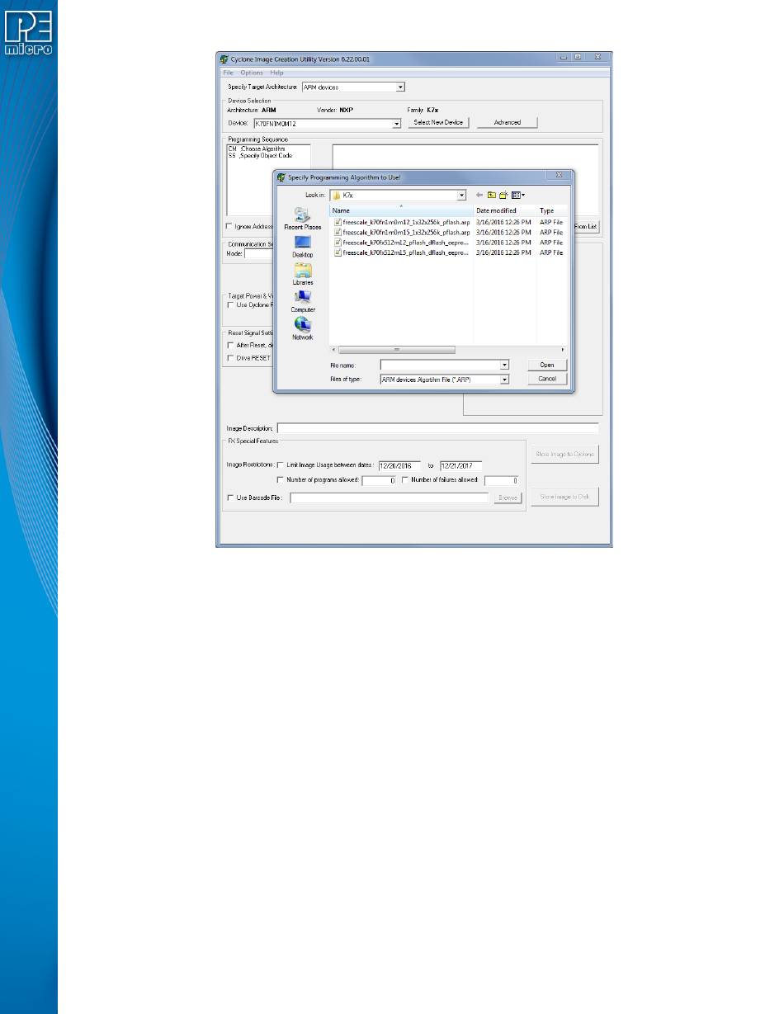Open the Help menu

point(276,73)
